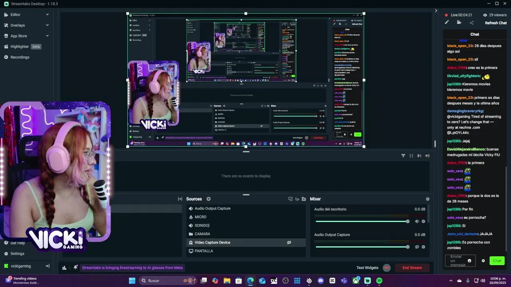Click End Stream button
The height and width of the screenshot is (287, 511).
point(412,268)
